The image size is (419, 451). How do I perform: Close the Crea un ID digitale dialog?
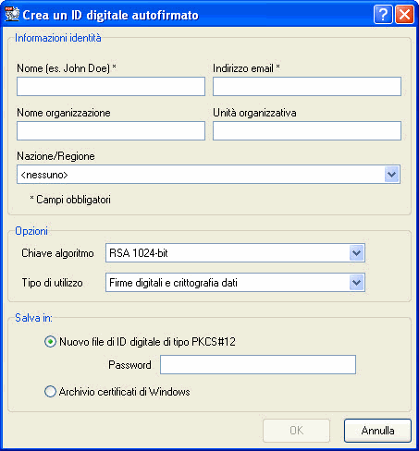tap(404, 14)
